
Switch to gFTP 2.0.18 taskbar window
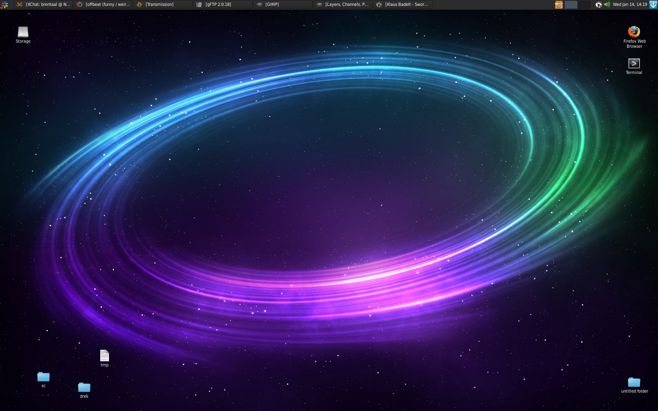[x=223, y=5]
